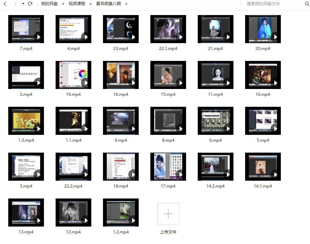This screenshot has width=310, height=244.
Task: Open the navigation history dropdown arrow
Action: (23, 4)
